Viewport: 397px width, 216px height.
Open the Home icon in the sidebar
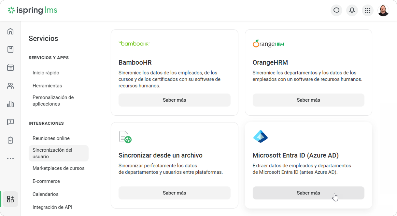pyautogui.click(x=10, y=31)
